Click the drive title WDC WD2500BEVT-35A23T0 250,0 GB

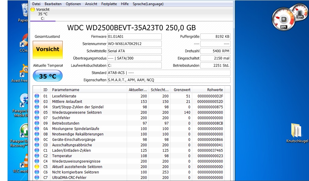[x=132, y=28]
